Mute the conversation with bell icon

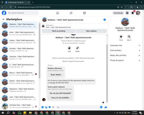[121, 37]
